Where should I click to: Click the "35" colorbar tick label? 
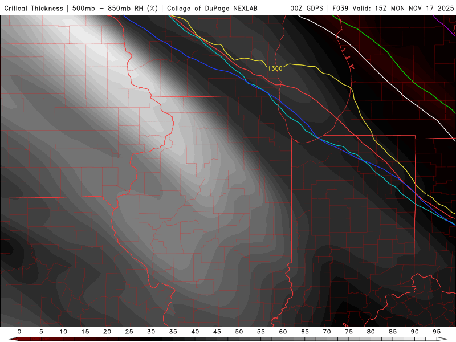point(173,332)
